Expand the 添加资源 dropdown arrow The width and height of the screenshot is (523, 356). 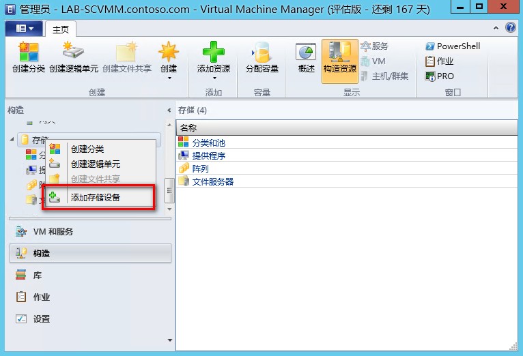pyautogui.click(x=214, y=78)
